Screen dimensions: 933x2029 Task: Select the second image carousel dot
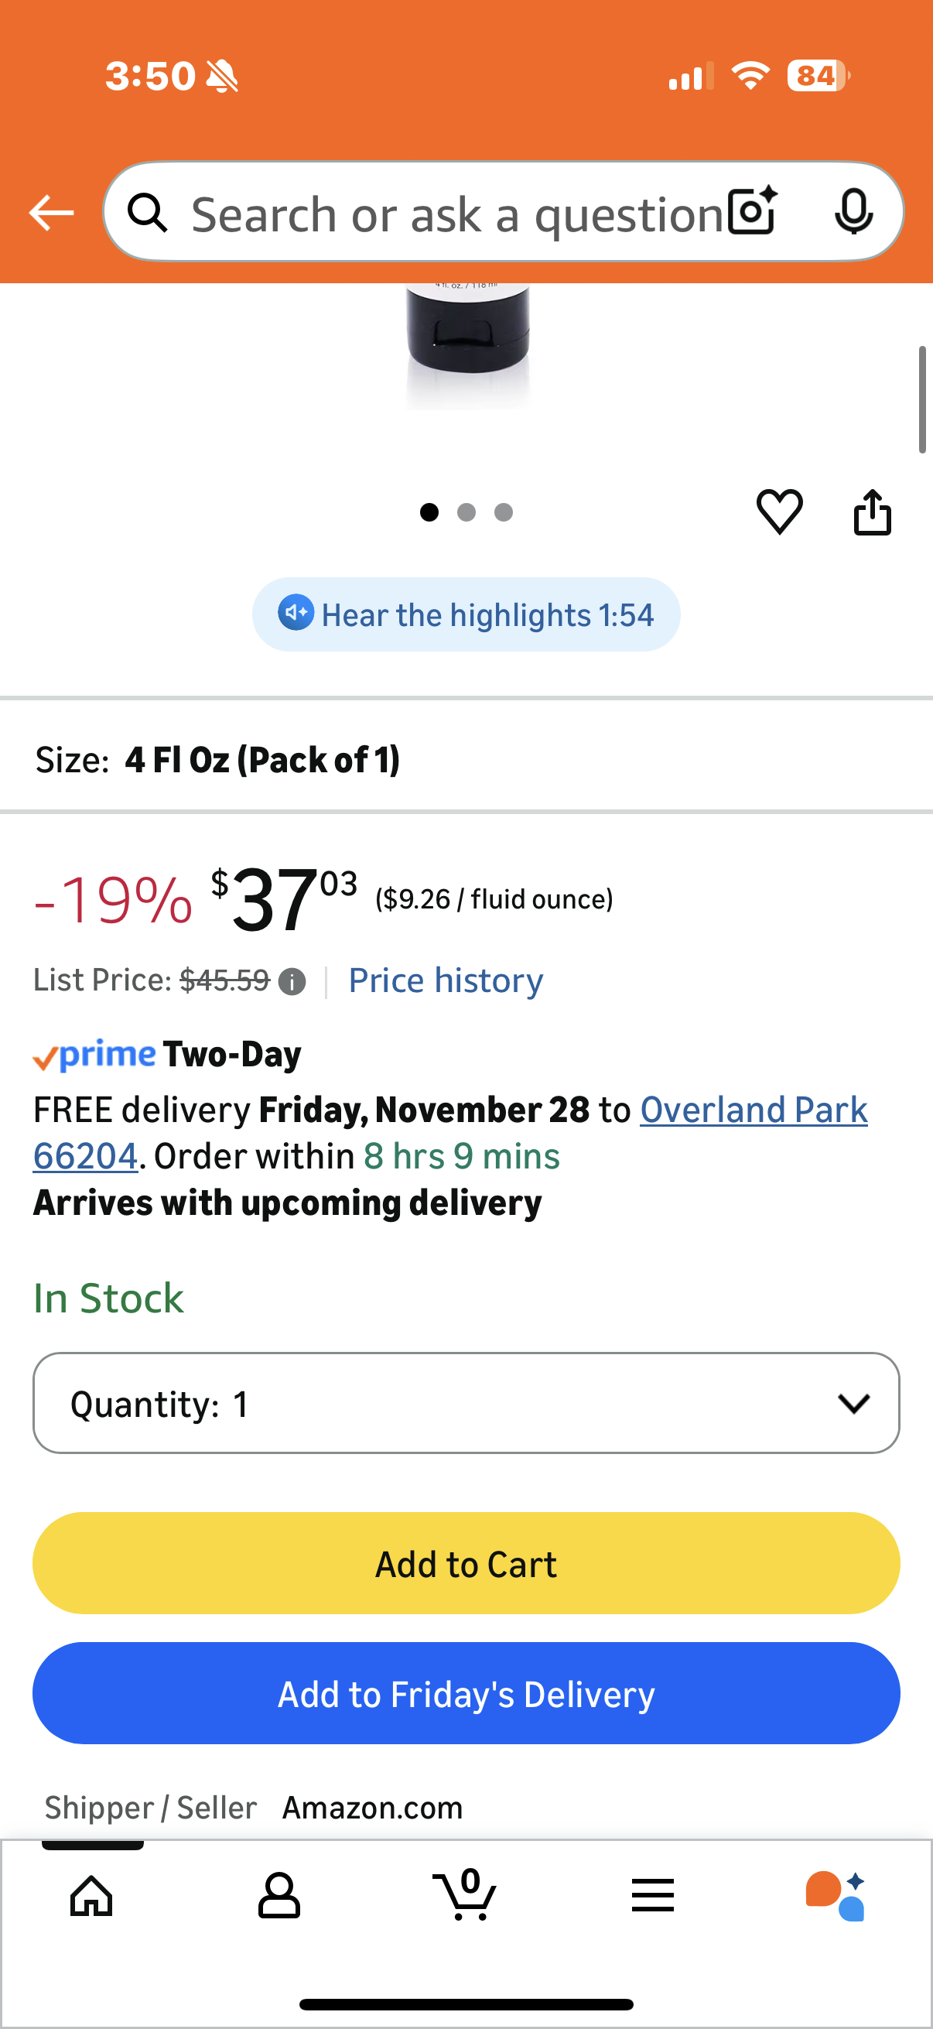point(466,513)
